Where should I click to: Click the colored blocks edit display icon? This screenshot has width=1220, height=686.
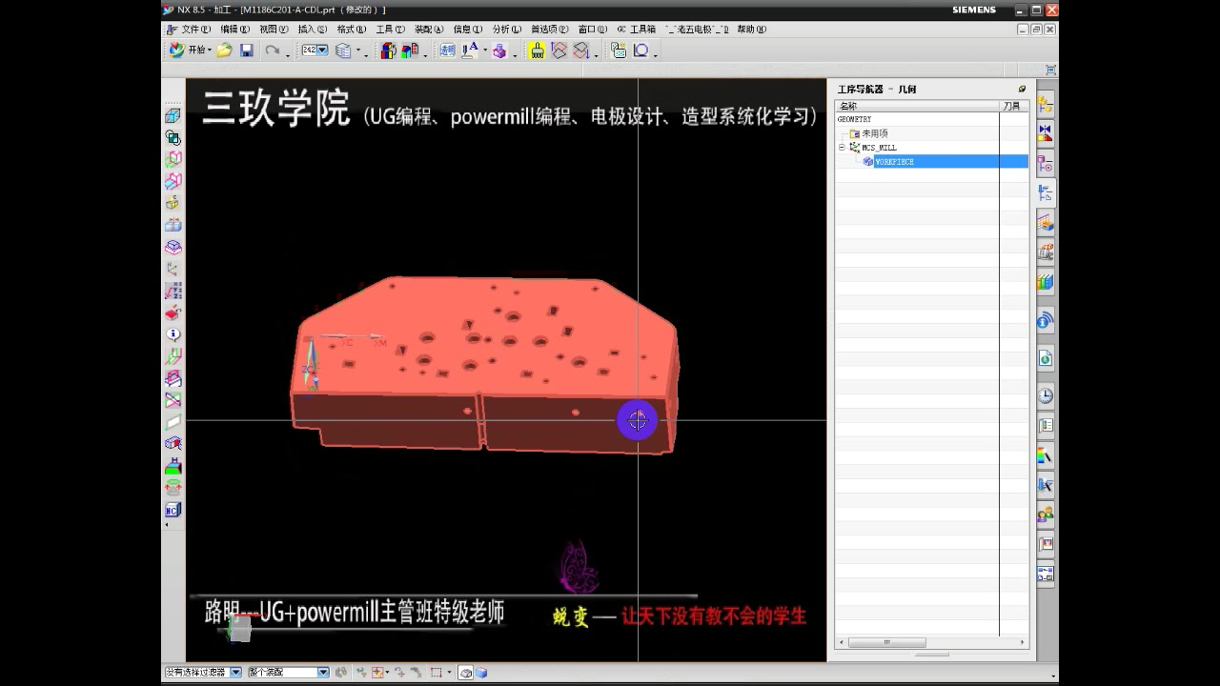389,50
